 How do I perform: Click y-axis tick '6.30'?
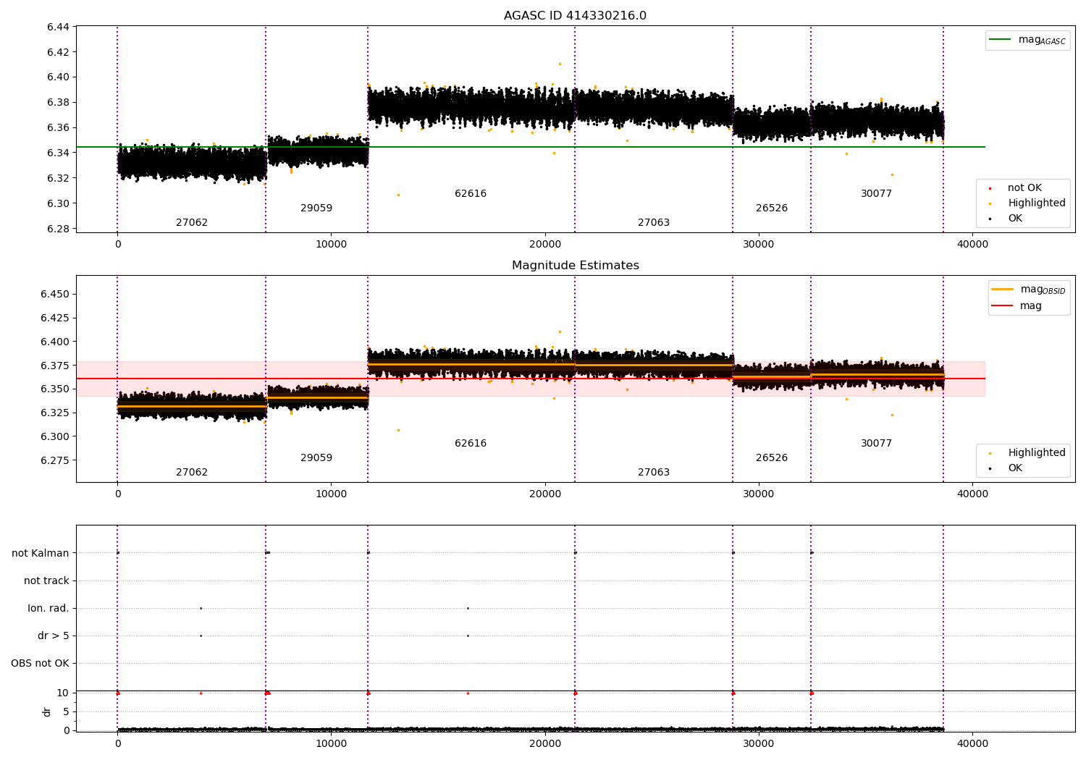[58, 204]
